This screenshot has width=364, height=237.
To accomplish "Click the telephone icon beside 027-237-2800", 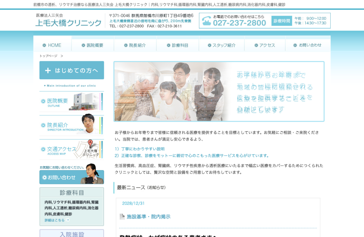I will (207, 21).
